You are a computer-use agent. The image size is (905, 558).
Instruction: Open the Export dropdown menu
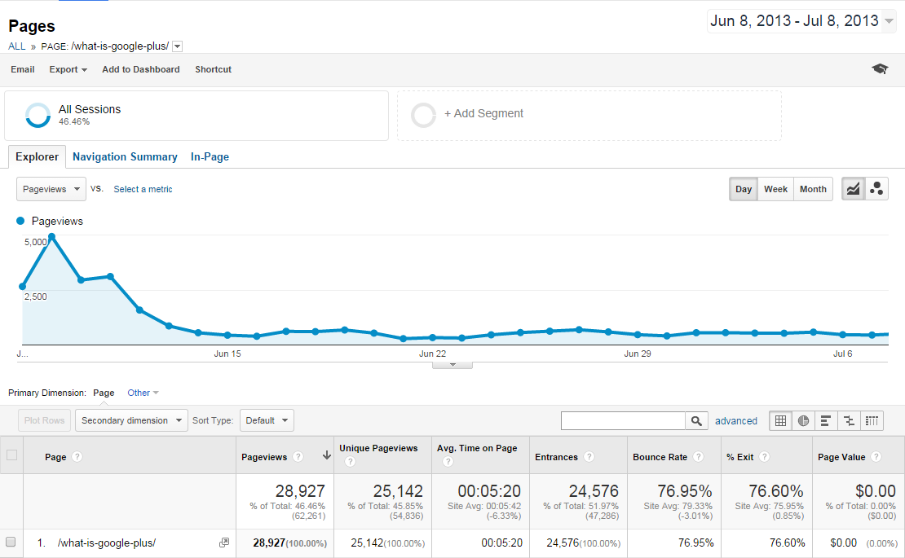(68, 69)
